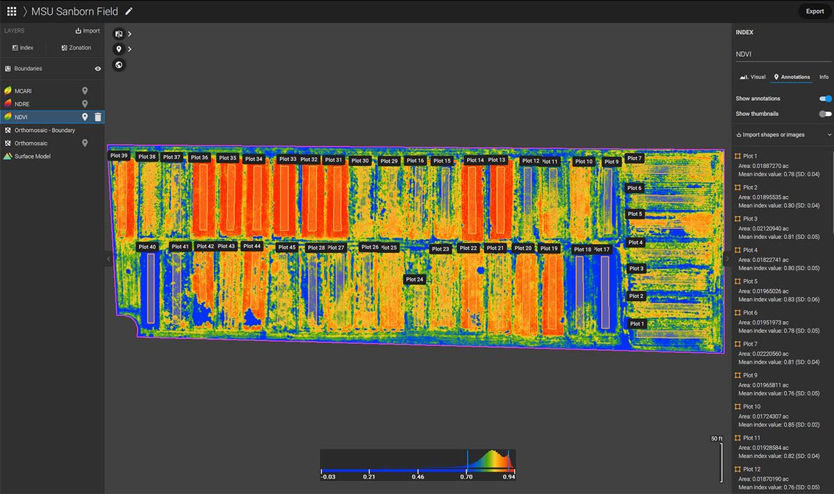This screenshot has height=494, width=834.
Task: Open the Orthomosaic layer
Action: (x=31, y=142)
